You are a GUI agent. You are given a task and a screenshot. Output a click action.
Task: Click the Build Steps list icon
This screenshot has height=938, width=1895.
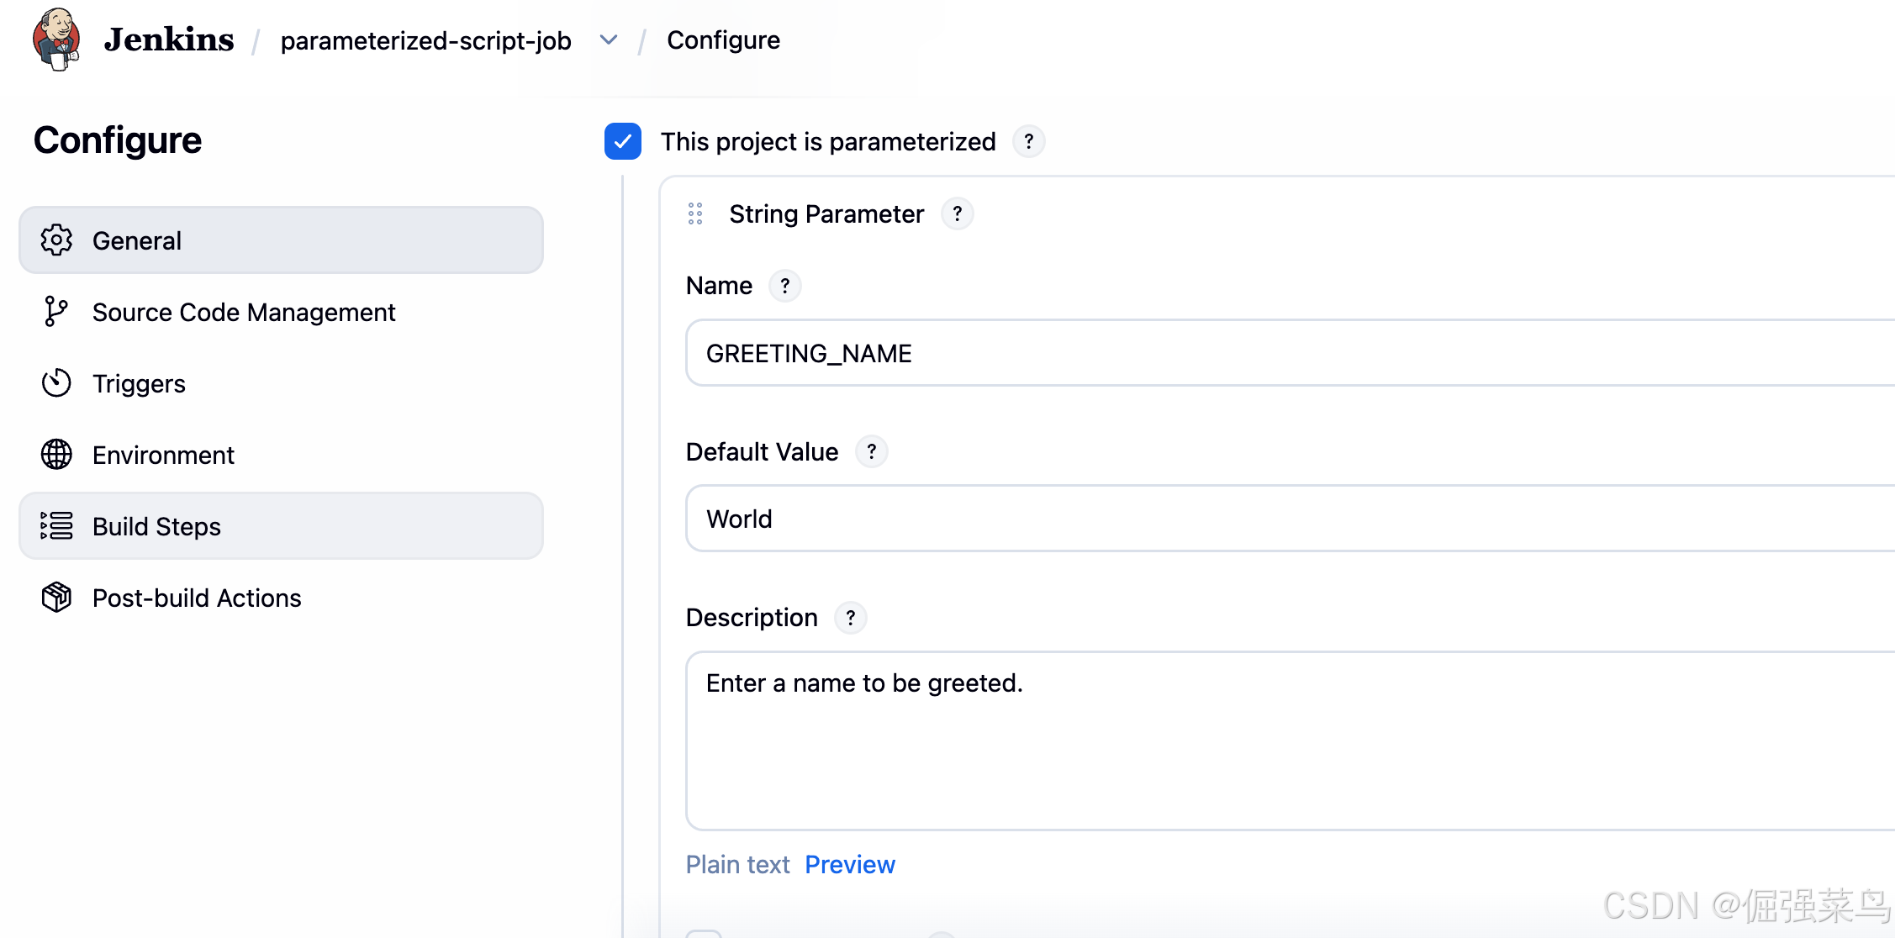point(56,526)
